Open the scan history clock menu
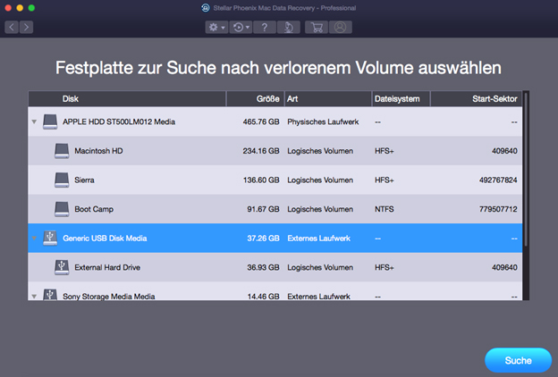The image size is (558, 377). pyautogui.click(x=241, y=27)
